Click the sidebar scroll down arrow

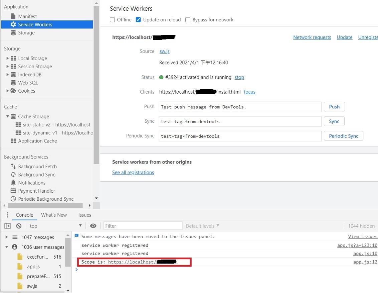click(x=97, y=198)
